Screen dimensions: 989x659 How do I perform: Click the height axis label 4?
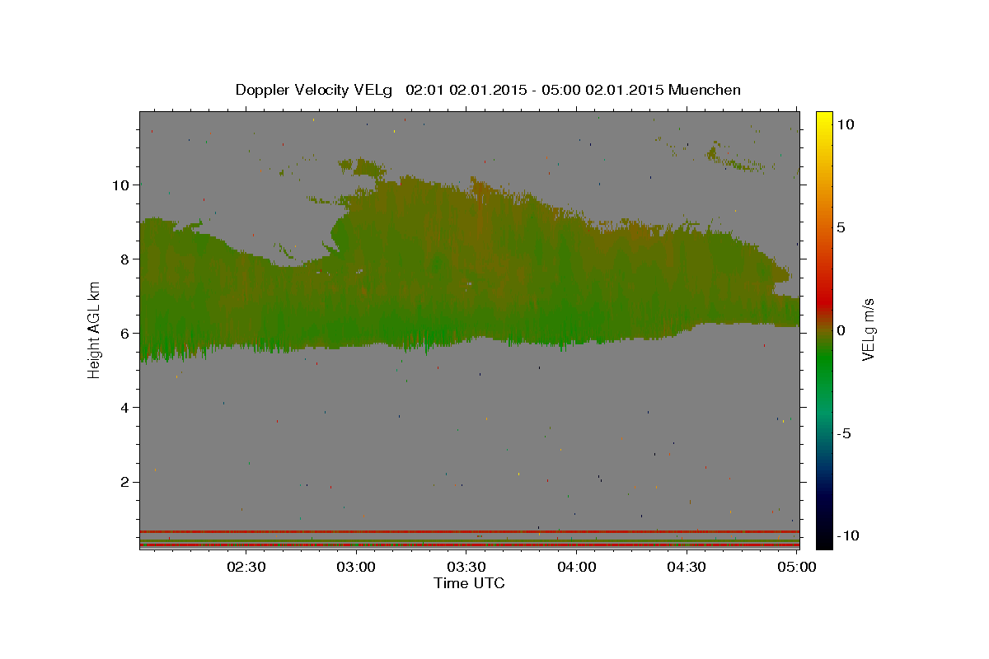pos(127,408)
